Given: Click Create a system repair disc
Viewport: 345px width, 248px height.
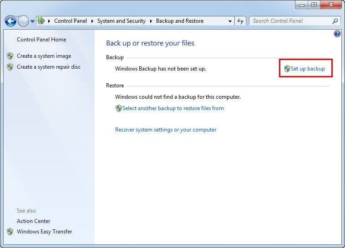Looking at the screenshot, I should point(49,67).
